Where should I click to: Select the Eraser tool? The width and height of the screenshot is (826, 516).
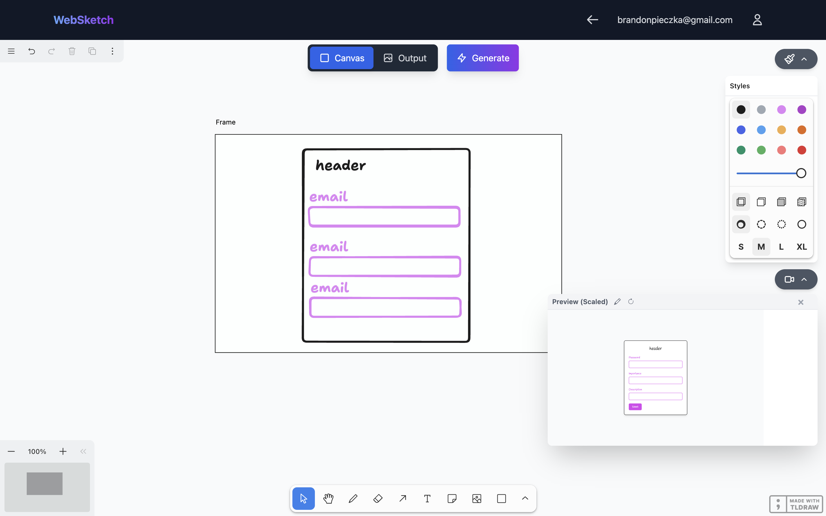378,499
